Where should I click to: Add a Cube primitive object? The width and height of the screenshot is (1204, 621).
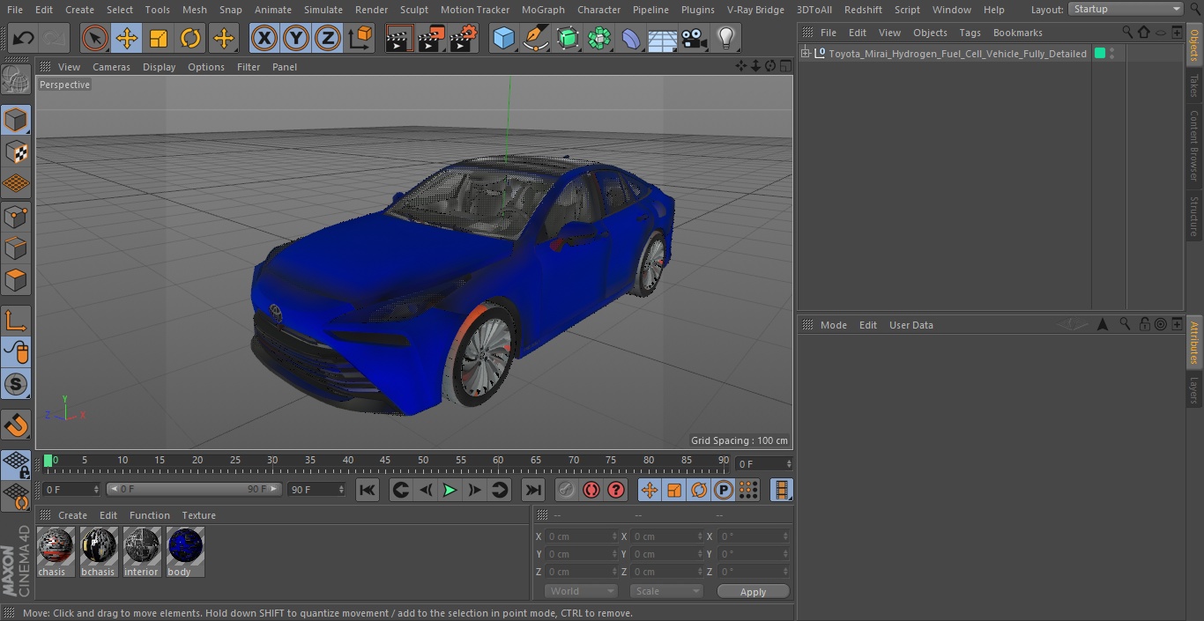[504, 38]
